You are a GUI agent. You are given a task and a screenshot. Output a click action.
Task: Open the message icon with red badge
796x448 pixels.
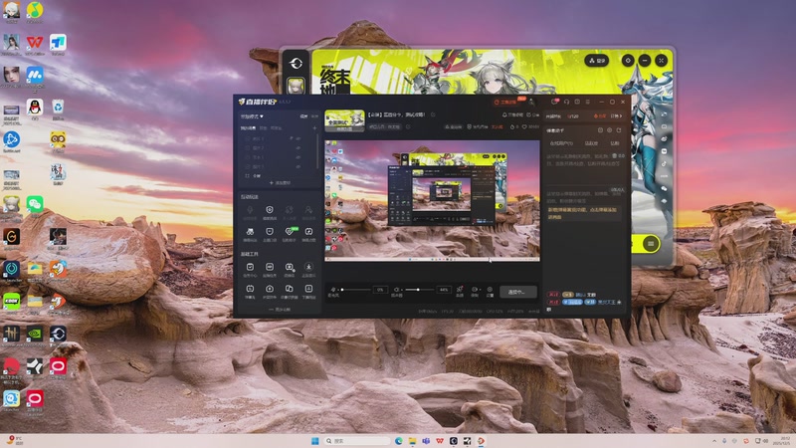coord(555,102)
